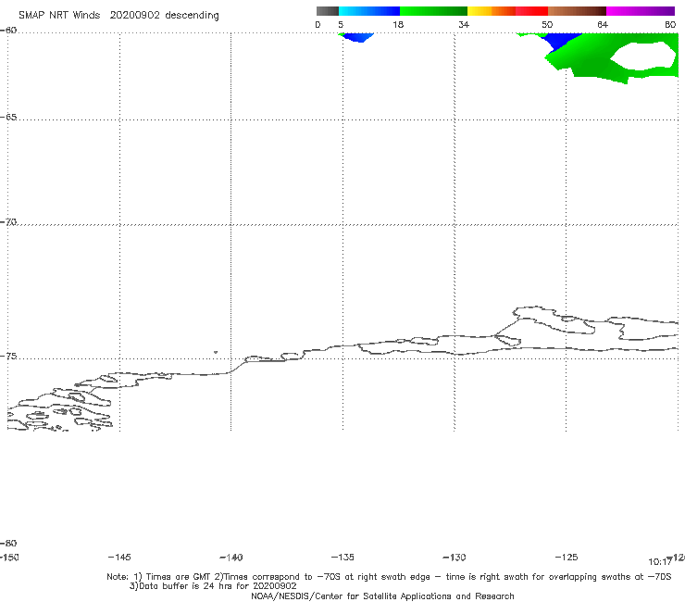The width and height of the screenshot is (685, 602).
Task: Click the longitude label '-130'
Action: click(x=455, y=558)
